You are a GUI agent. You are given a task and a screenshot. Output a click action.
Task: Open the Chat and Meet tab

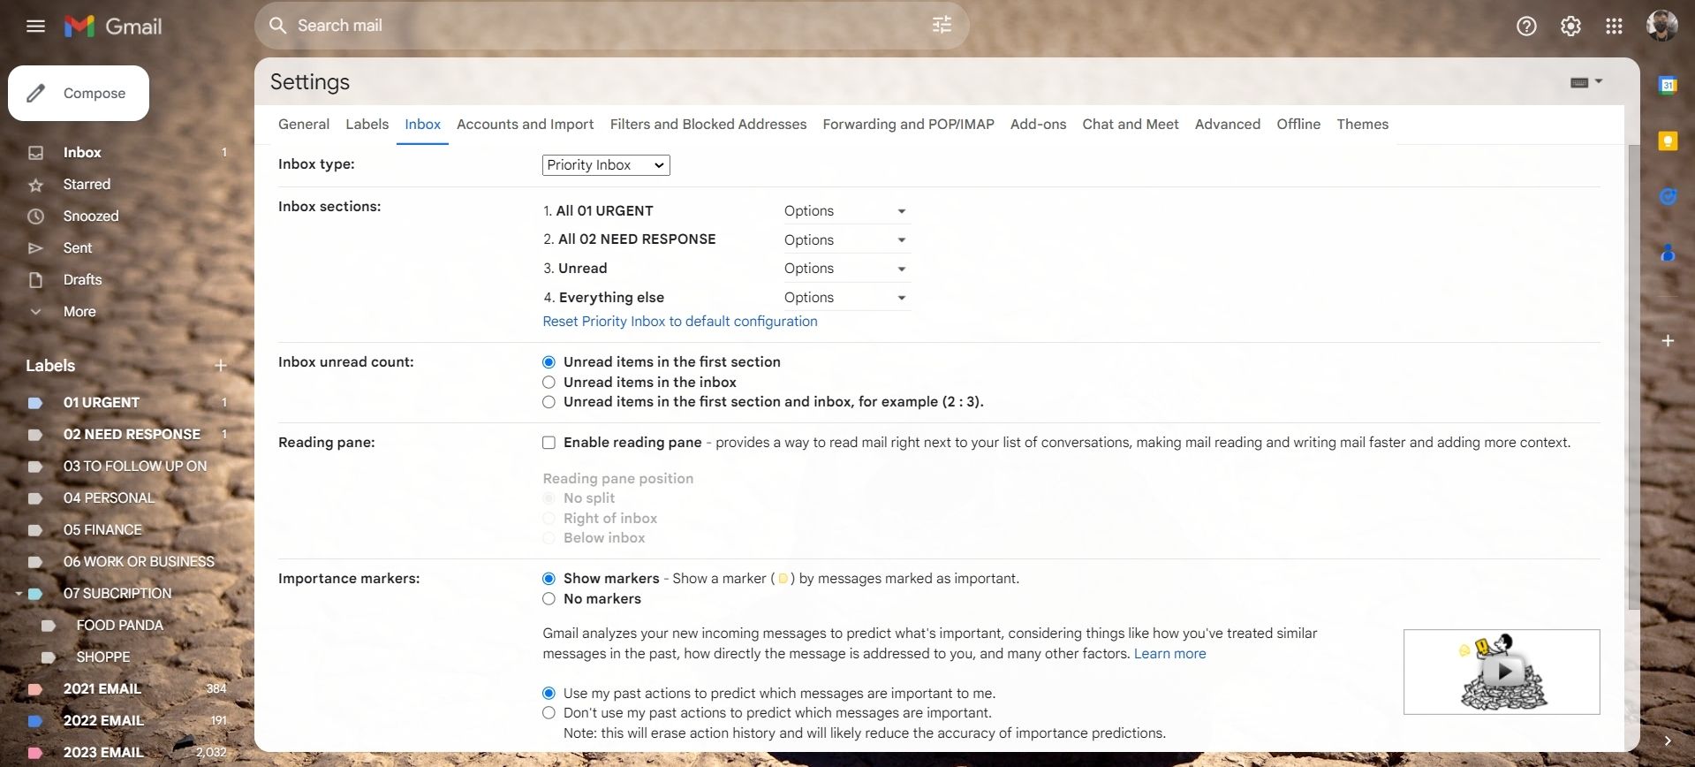click(x=1131, y=125)
